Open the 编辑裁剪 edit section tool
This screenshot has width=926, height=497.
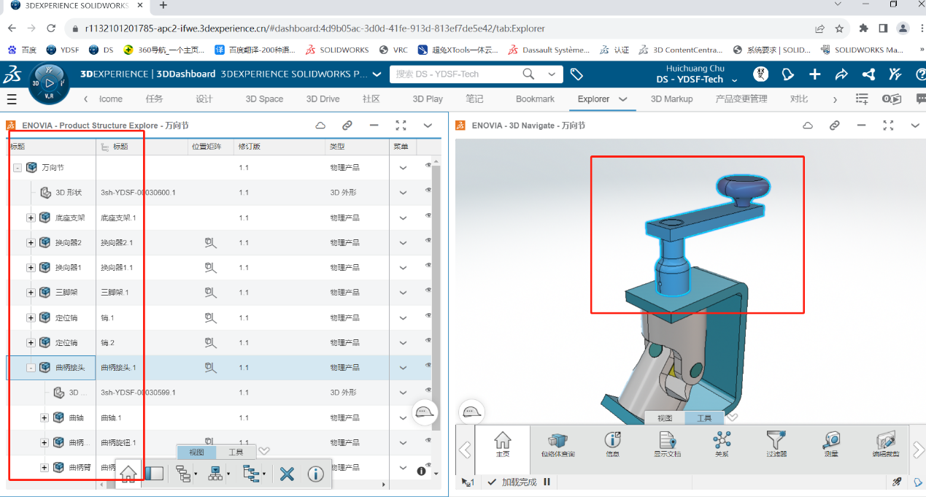click(x=885, y=444)
